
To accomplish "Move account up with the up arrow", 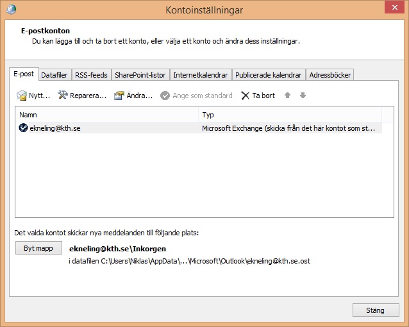I will click(287, 96).
